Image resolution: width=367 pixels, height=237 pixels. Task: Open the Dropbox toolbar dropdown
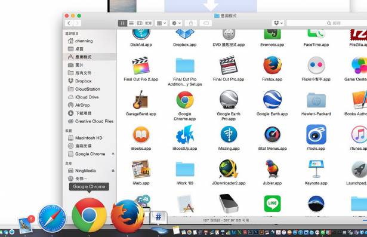(278, 23)
